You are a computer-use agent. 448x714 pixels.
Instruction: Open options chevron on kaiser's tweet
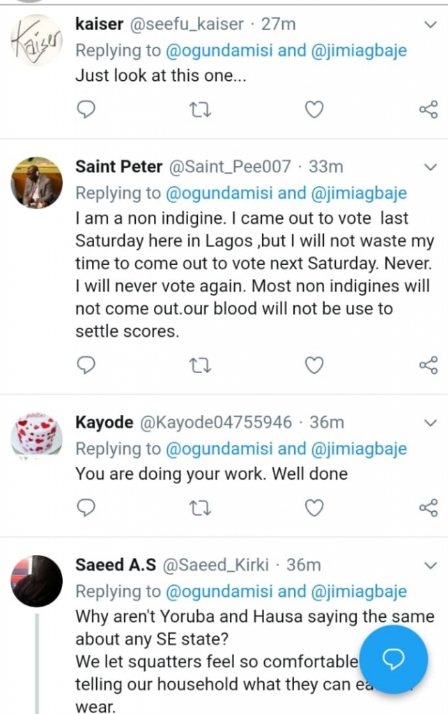[431, 25]
